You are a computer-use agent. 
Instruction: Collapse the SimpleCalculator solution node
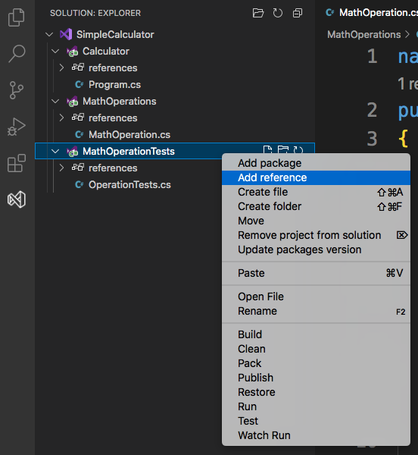tap(49, 35)
